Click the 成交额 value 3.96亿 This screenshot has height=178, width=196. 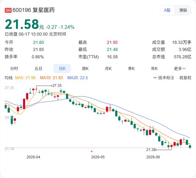[x=185, y=49]
